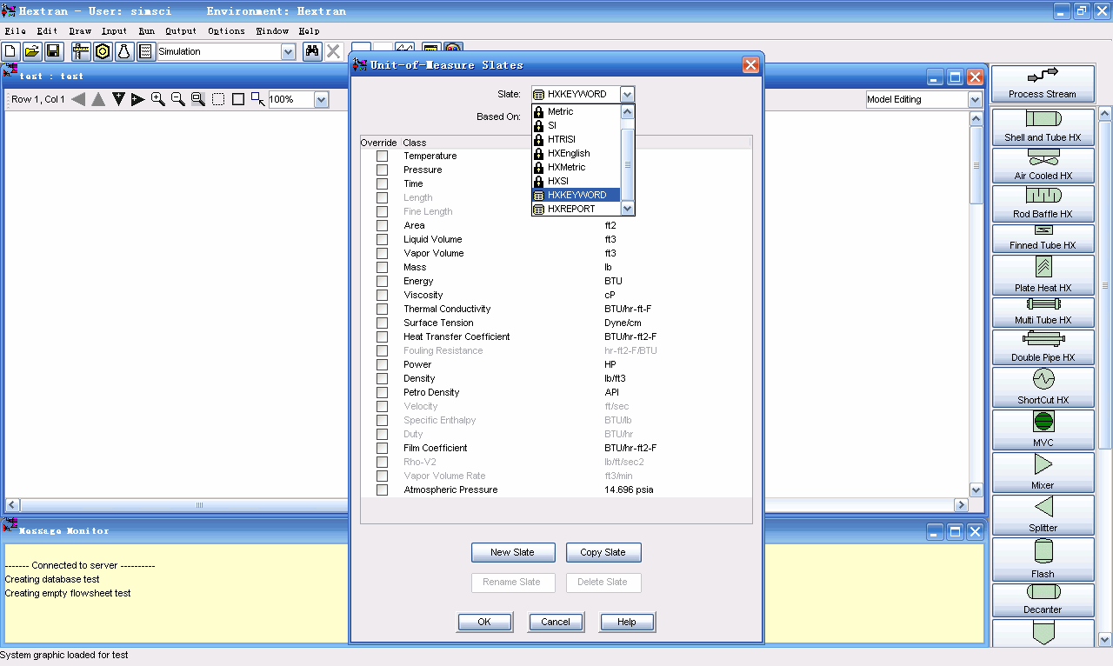The width and height of the screenshot is (1113, 666).
Task: Click Cancel in Unit-of-Measure Slates dialog
Action: pyautogui.click(x=556, y=622)
